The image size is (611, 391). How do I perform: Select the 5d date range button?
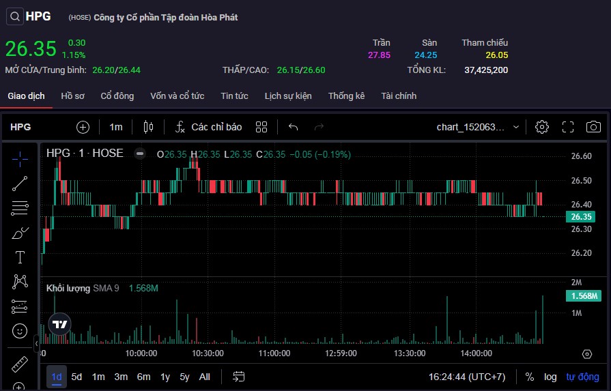coord(76,377)
